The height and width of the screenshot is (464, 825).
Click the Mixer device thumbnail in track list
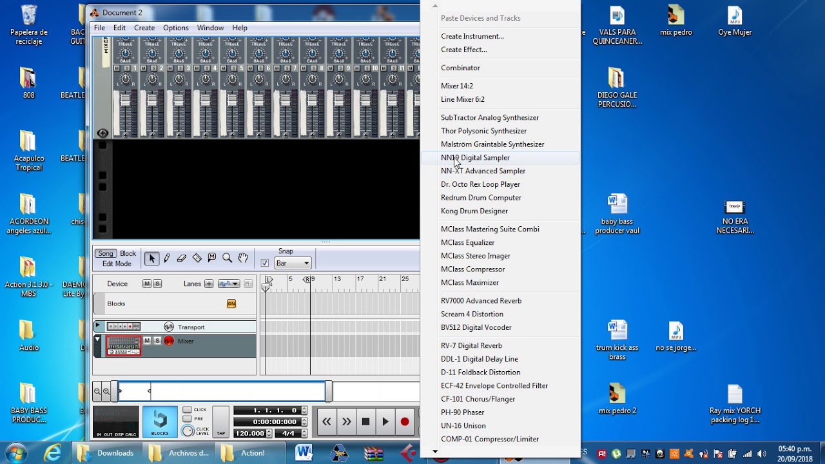(x=123, y=346)
